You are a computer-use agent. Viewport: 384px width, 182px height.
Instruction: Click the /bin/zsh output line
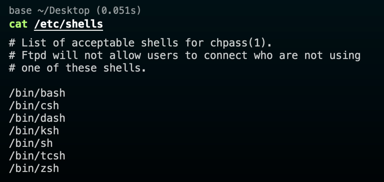[x=34, y=168]
